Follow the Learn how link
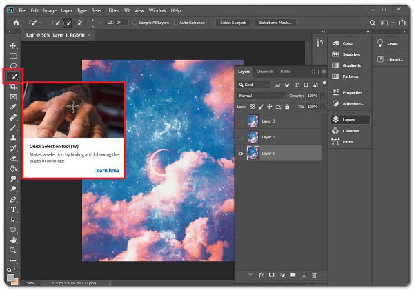Image resolution: width=414 pixels, height=290 pixels. pos(106,170)
